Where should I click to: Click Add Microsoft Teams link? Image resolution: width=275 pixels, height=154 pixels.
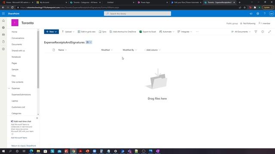19,138
